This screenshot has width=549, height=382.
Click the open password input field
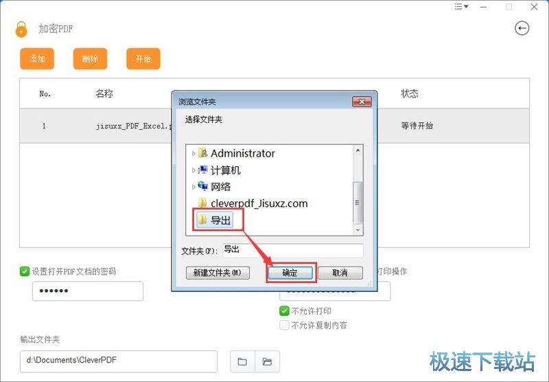[x=88, y=291]
